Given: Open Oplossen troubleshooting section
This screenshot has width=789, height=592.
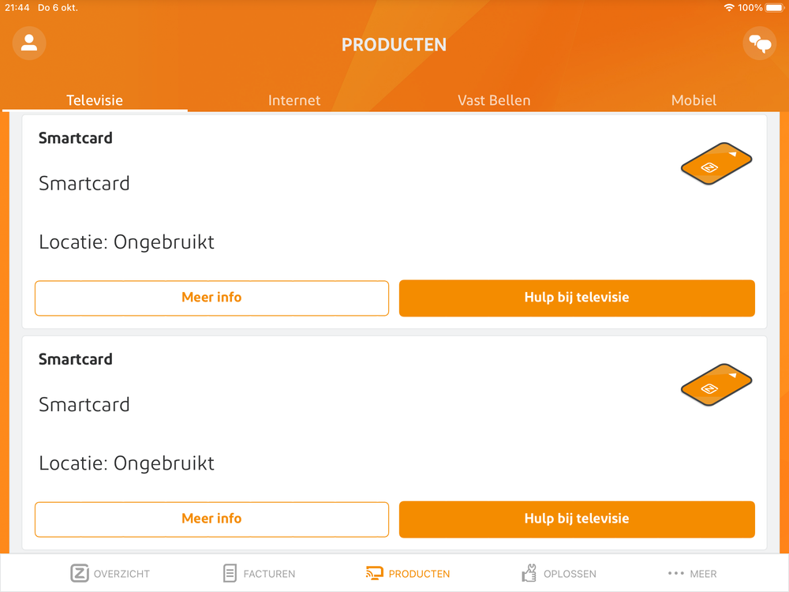Looking at the screenshot, I should pyautogui.click(x=559, y=574).
